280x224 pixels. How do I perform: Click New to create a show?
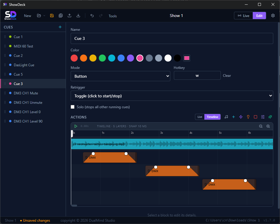[x=28, y=16]
